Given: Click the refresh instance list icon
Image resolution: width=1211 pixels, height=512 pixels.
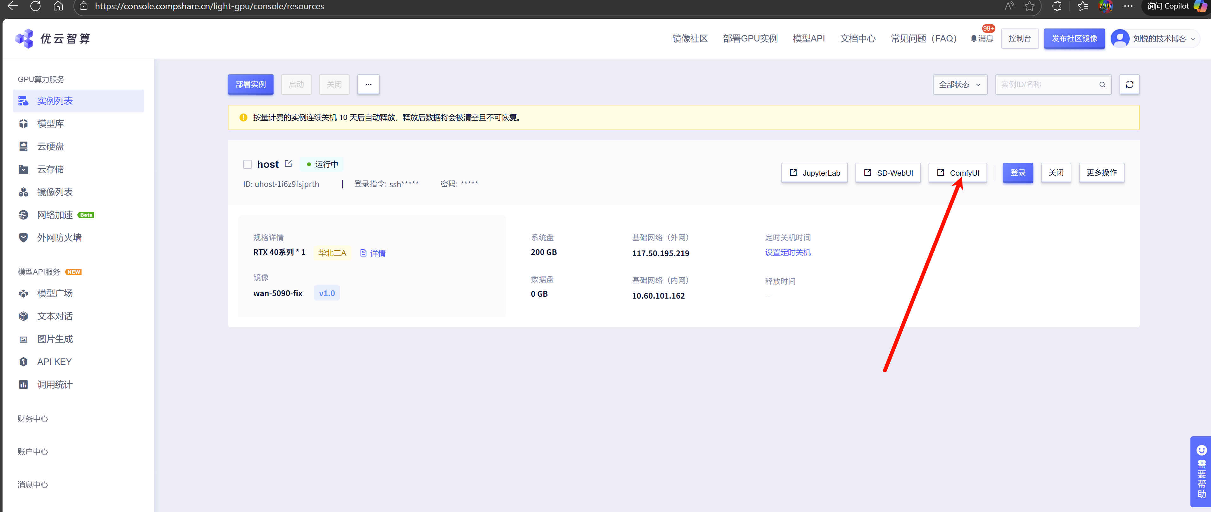Looking at the screenshot, I should (1129, 85).
